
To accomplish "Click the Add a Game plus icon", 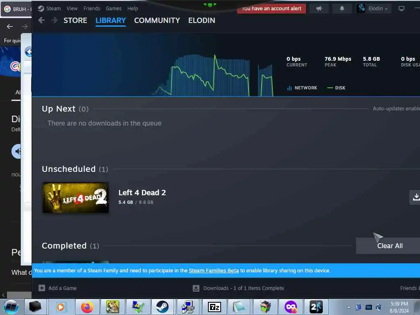I will 42,288.
